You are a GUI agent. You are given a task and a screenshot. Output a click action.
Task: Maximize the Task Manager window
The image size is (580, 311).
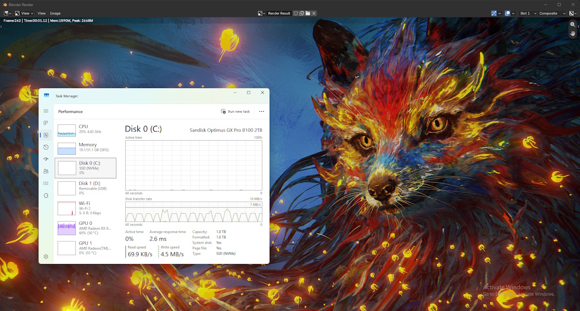[248, 92]
